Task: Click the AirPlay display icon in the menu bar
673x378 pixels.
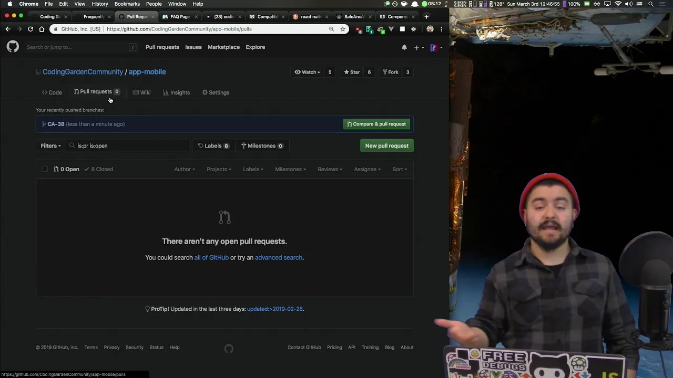Action: point(607,4)
